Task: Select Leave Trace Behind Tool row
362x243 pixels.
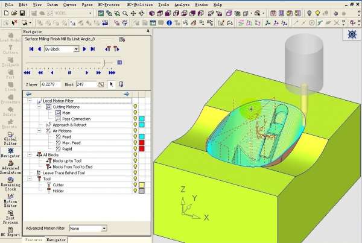Action: click(x=64, y=172)
